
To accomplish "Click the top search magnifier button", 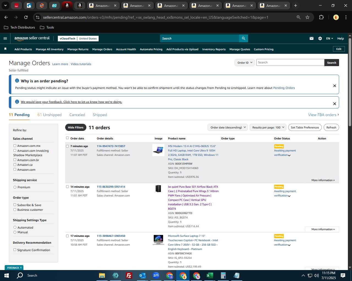I will 243,38.
